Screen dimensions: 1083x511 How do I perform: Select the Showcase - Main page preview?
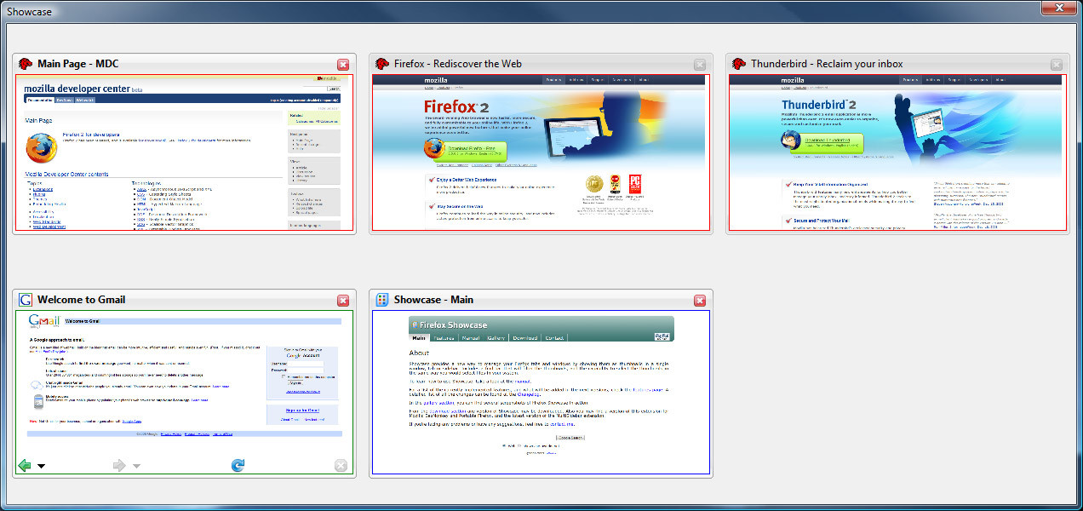541,392
